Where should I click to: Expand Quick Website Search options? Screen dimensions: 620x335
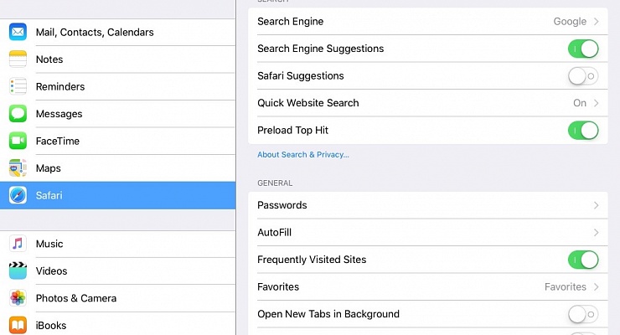tap(596, 103)
